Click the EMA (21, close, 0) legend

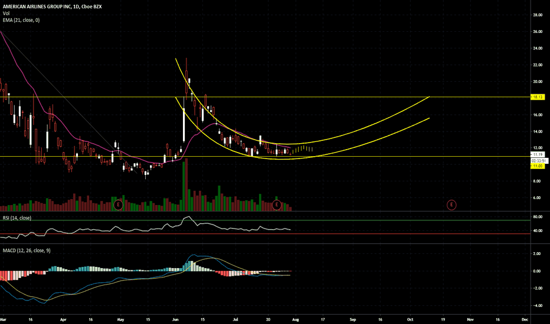coord(21,20)
